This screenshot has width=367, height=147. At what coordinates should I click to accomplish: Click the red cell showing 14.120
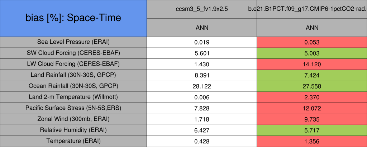coord(312,64)
